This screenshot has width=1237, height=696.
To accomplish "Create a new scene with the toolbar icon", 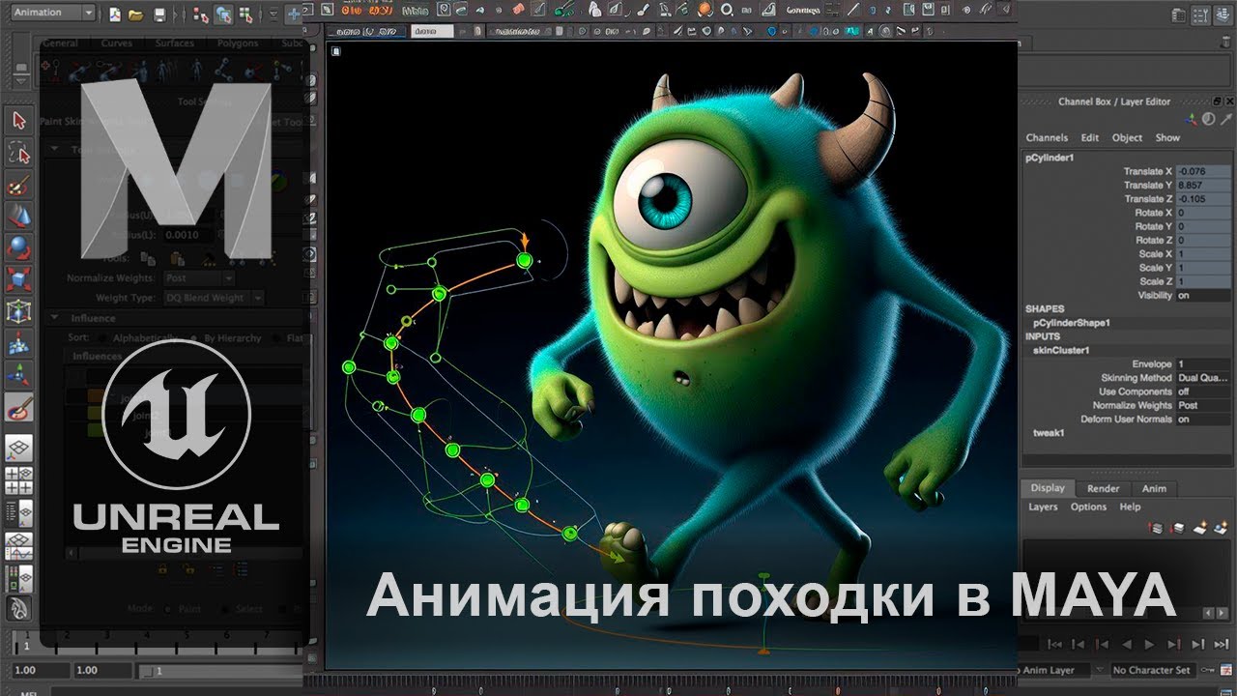I will tap(115, 14).
